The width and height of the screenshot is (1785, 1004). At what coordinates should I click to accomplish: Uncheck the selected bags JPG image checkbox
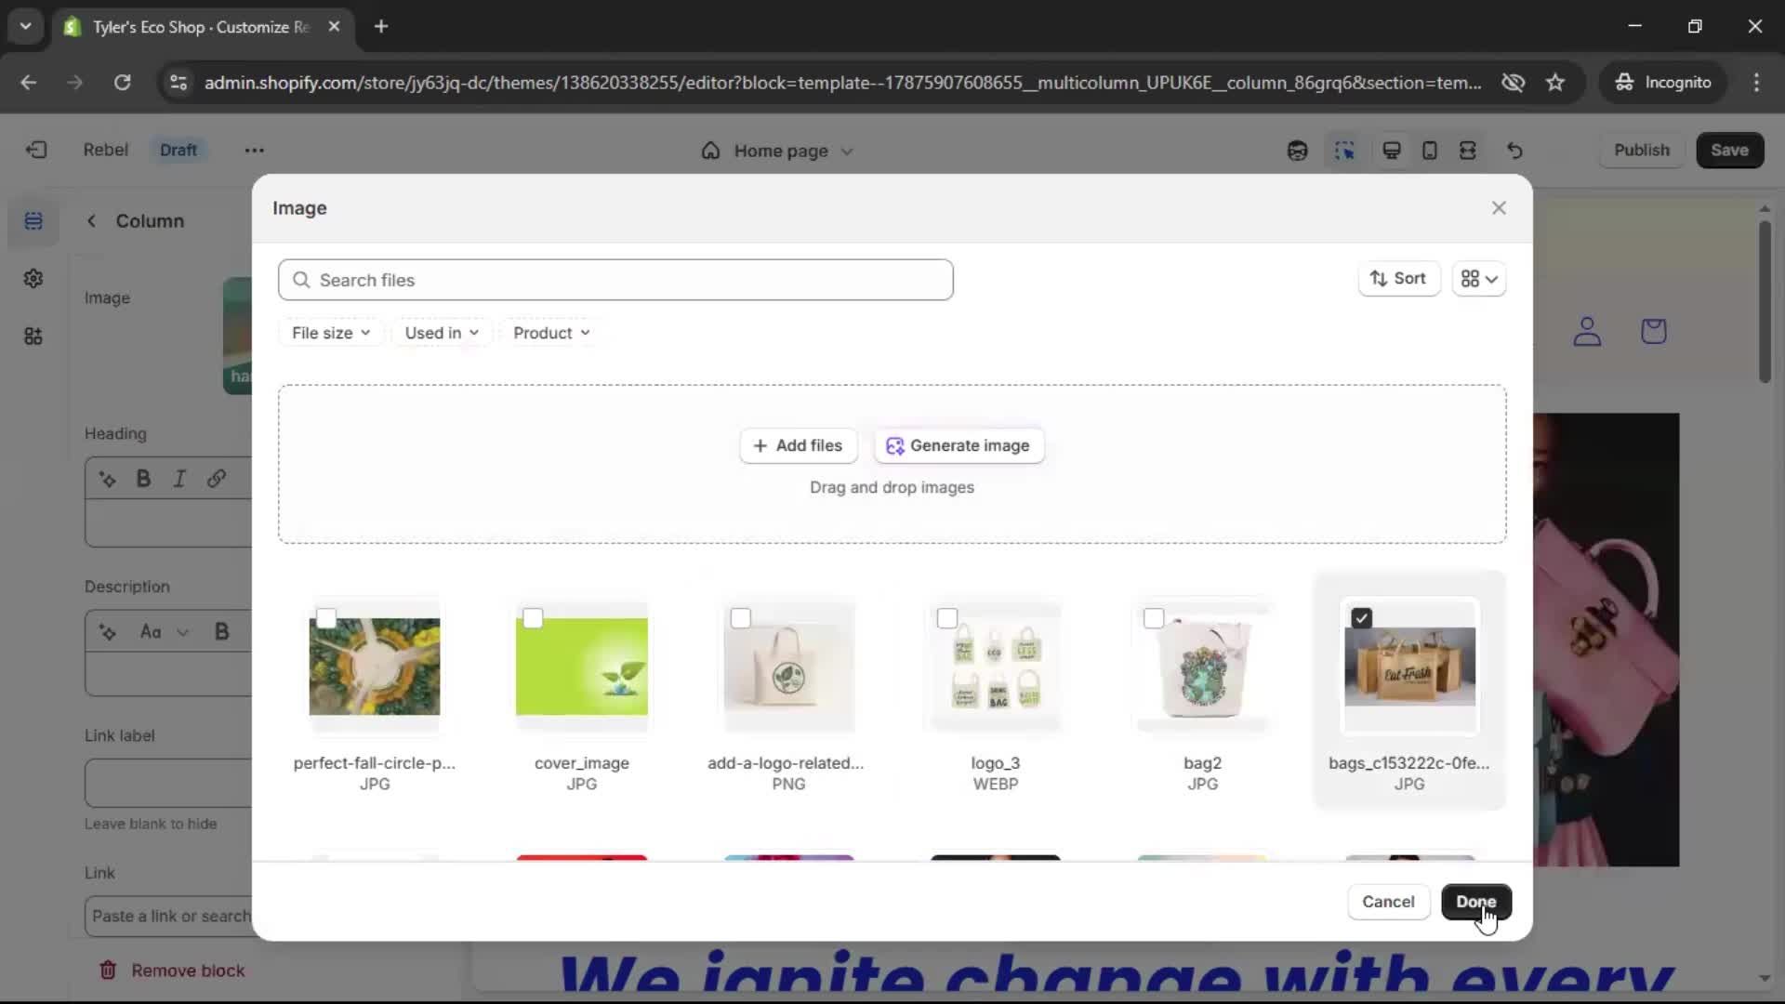(1361, 618)
